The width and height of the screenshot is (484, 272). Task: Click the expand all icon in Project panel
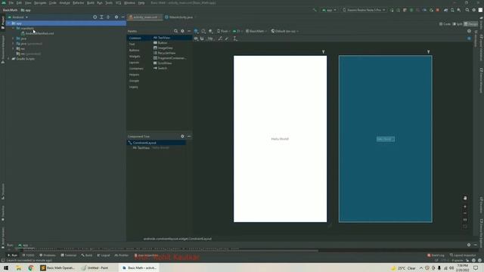coord(101,17)
